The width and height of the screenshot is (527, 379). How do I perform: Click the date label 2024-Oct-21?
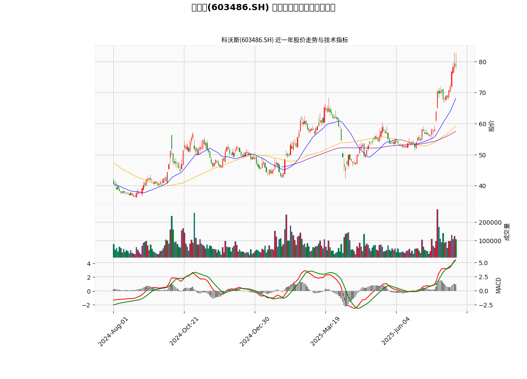pyautogui.click(x=184, y=331)
